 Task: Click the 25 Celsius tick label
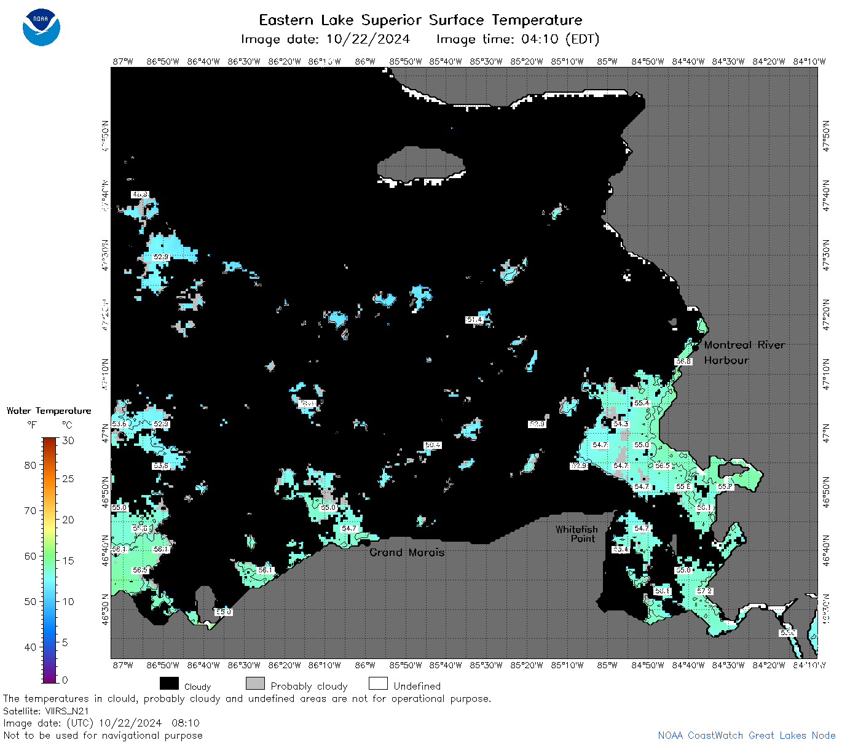(x=68, y=478)
